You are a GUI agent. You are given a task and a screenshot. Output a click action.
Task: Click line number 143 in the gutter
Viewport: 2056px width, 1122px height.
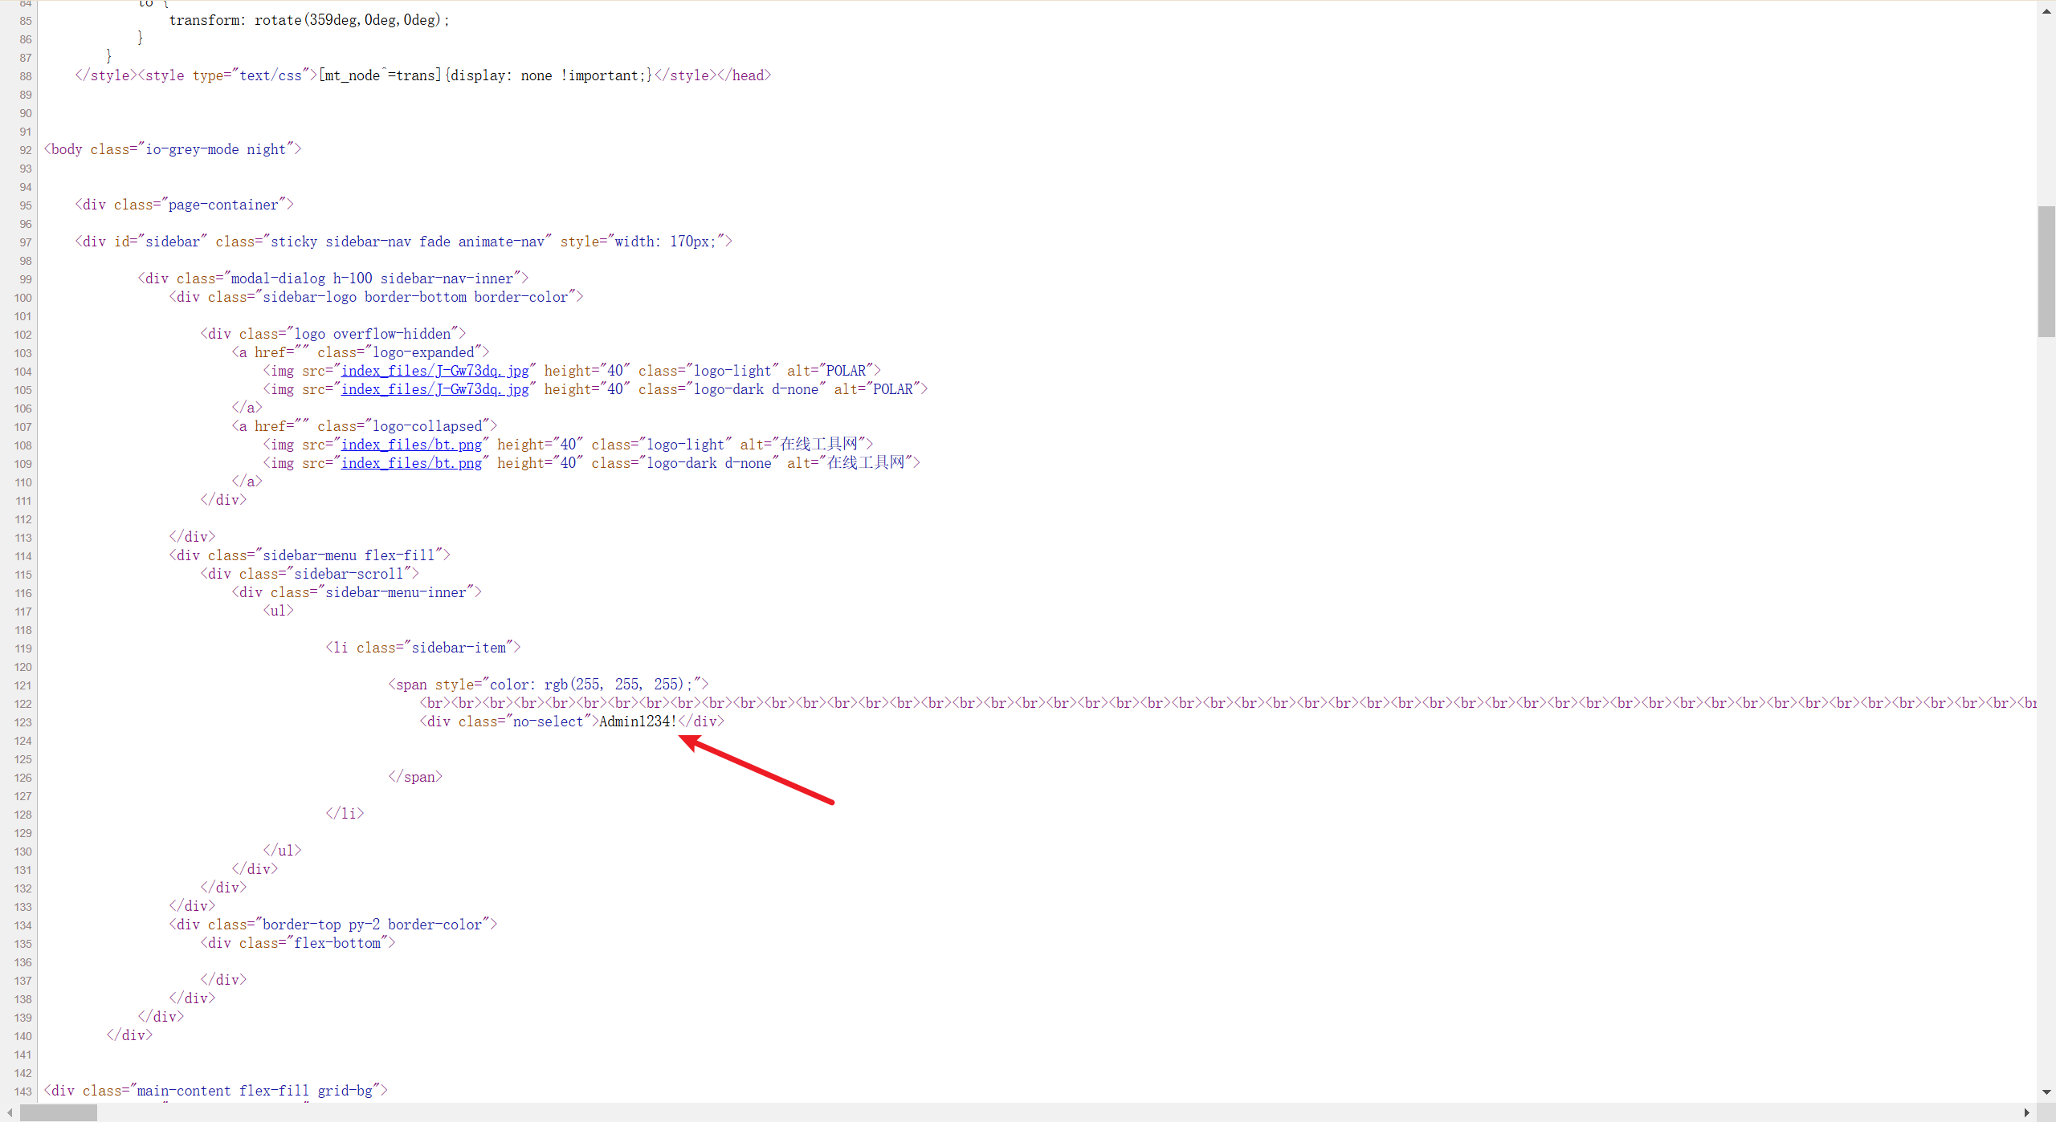23,1092
